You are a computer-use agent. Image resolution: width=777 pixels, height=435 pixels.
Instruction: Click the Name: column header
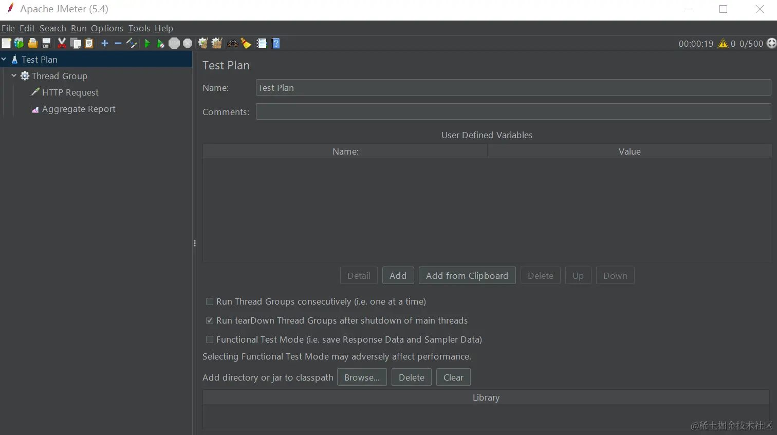pyautogui.click(x=345, y=152)
